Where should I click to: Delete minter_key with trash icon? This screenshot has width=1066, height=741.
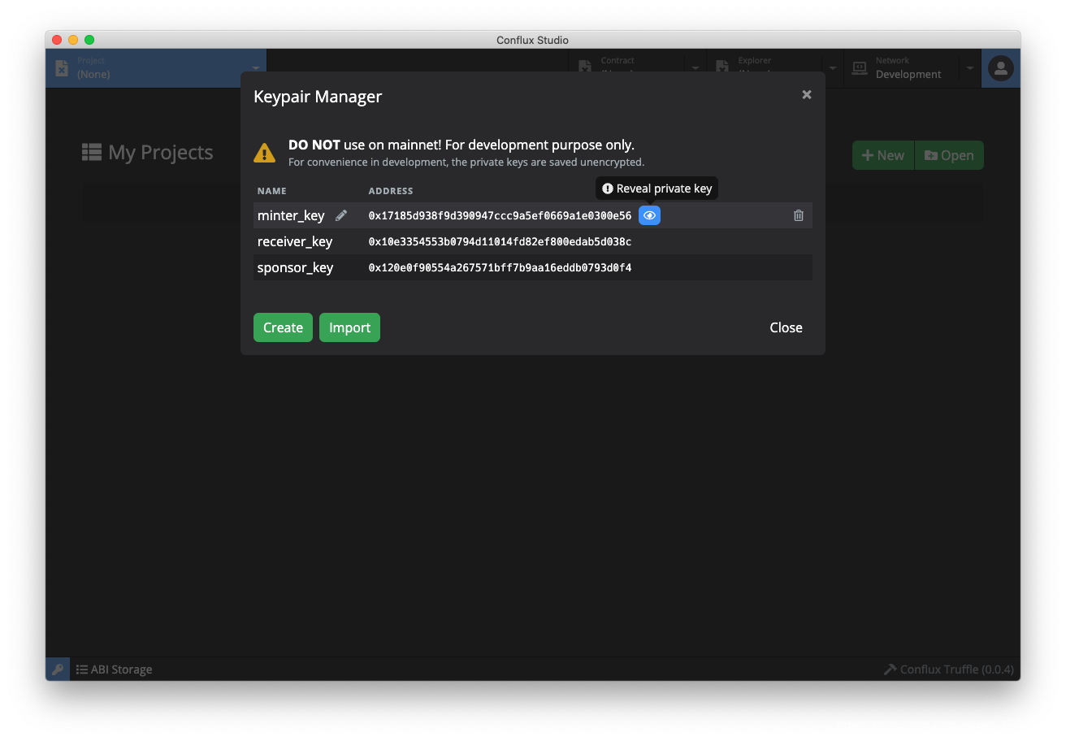click(799, 215)
